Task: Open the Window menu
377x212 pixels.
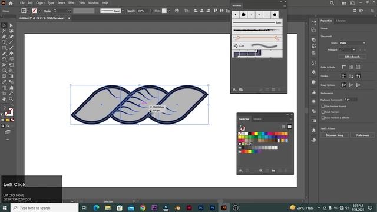Action: 93,3
